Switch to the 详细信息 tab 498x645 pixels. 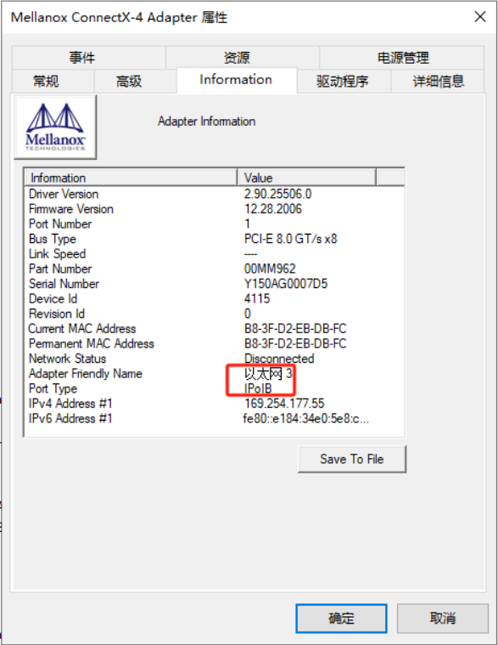[438, 81]
